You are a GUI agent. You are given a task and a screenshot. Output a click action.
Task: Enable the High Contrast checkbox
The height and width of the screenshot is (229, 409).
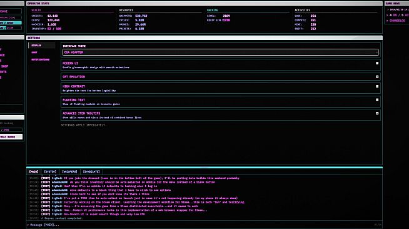tap(377, 86)
